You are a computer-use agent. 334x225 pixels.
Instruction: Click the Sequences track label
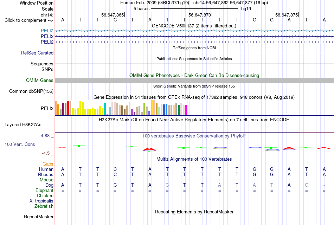pyautogui.click(x=42, y=64)
